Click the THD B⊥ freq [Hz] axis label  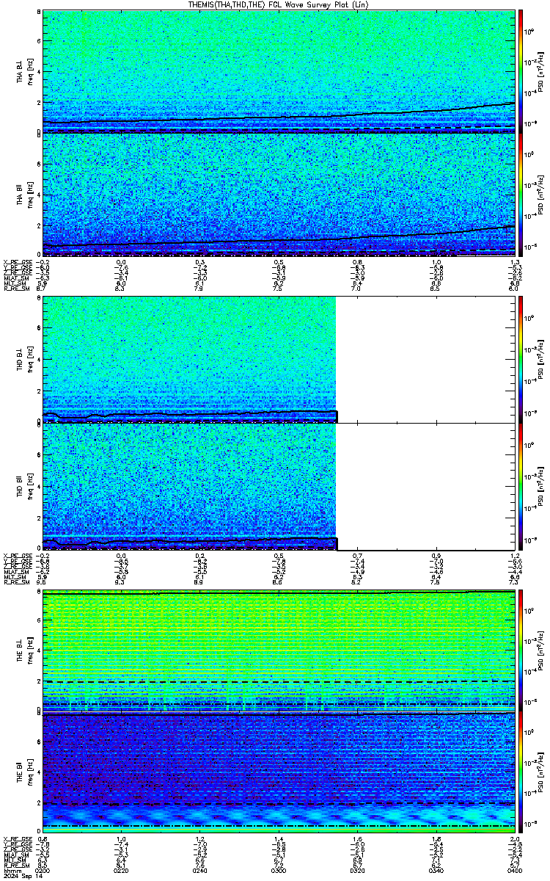click(23, 360)
